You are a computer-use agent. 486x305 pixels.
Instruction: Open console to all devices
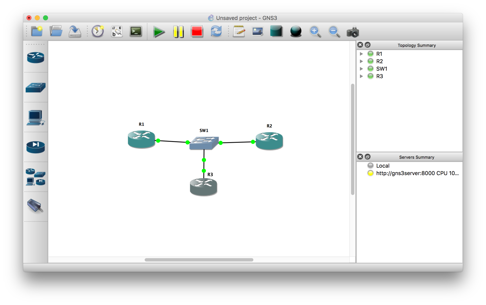pyautogui.click(x=136, y=32)
